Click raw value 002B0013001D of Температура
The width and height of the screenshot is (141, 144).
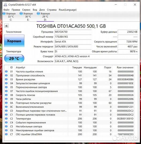click(125, 119)
